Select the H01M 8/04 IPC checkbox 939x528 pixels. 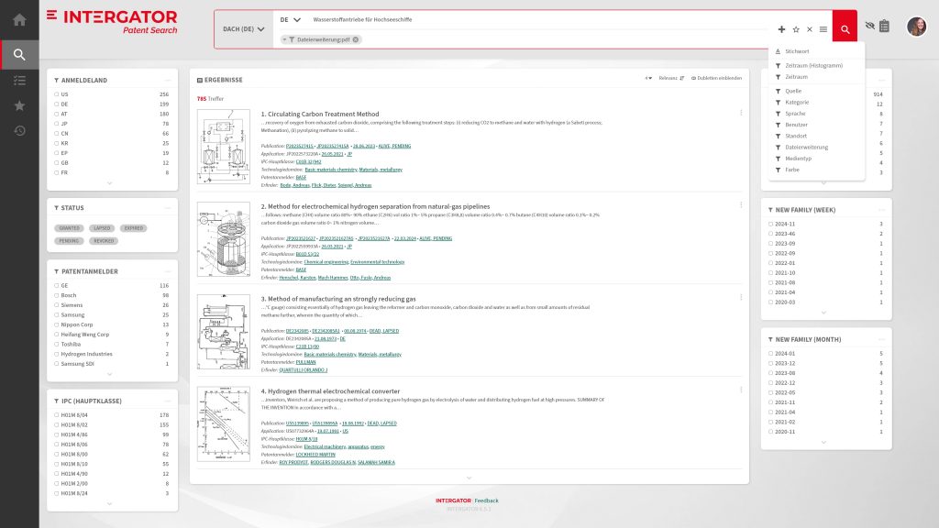click(x=57, y=414)
